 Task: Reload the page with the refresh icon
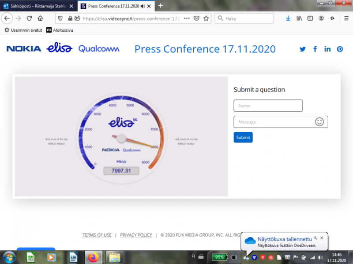point(29,18)
